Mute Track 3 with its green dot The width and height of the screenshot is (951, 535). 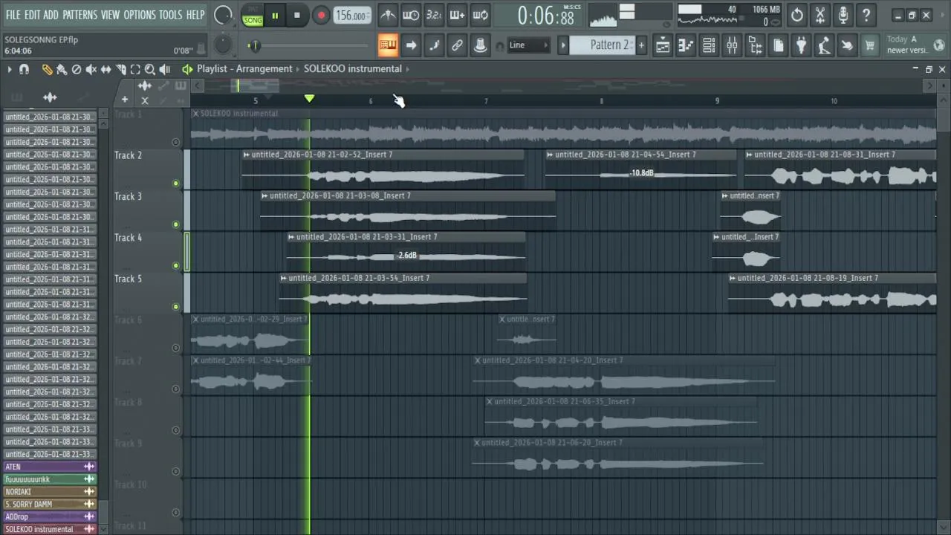click(175, 224)
